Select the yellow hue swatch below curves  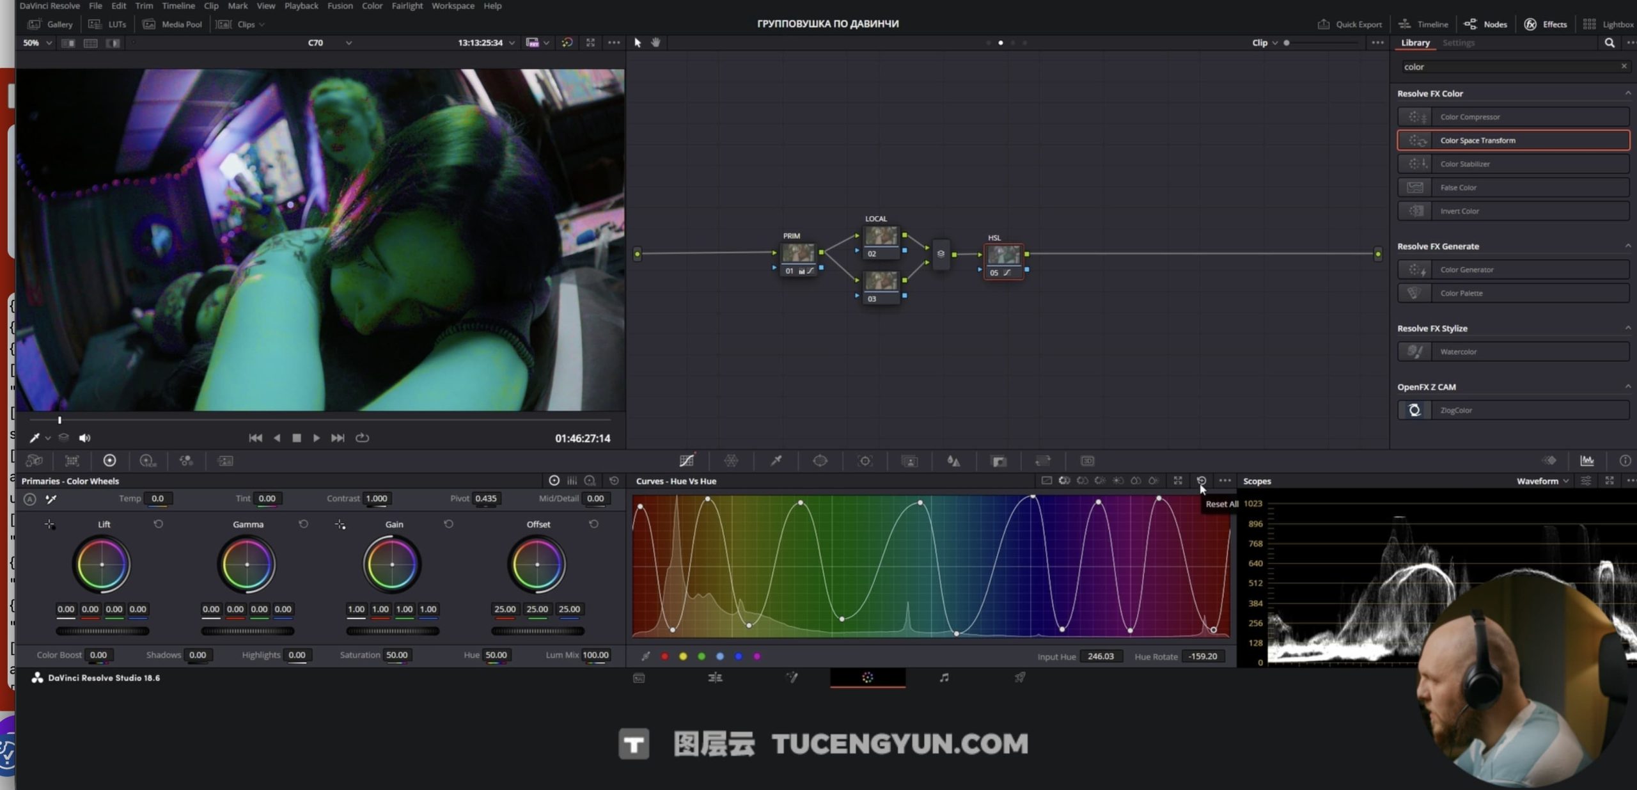click(683, 656)
